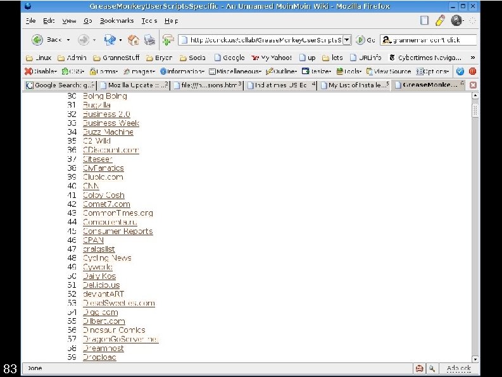Open the Bryan bookmarks folder
The height and width of the screenshot is (377, 502).
pyautogui.click(x=159, y=58)
